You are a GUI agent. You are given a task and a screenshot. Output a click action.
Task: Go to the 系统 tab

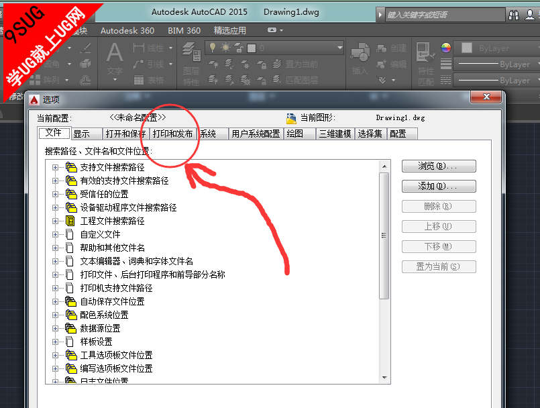(212, 134)
